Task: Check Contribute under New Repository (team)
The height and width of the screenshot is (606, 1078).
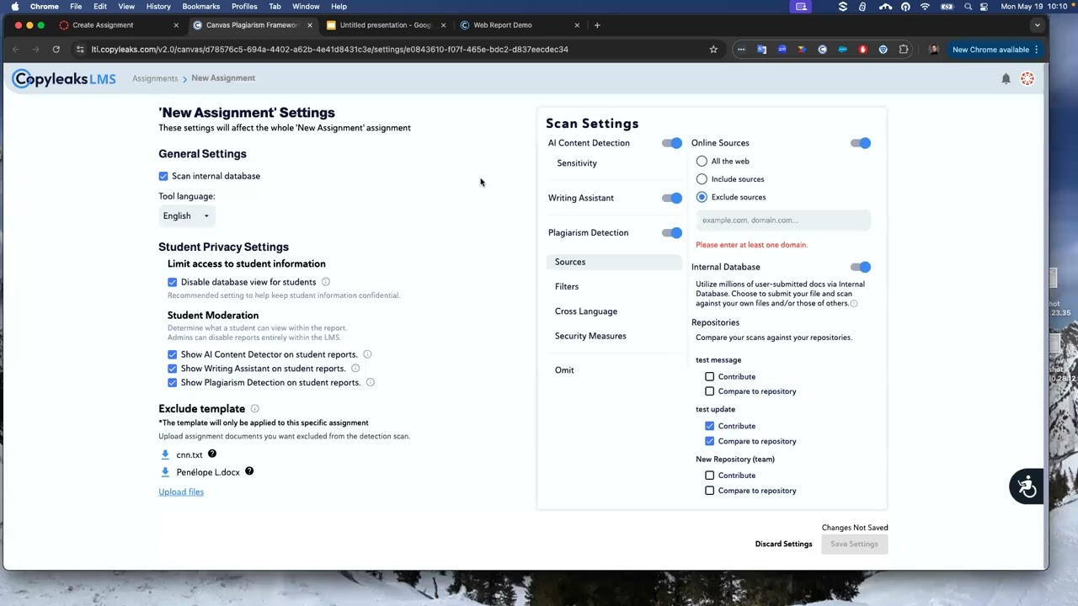Action: (709, 476)
